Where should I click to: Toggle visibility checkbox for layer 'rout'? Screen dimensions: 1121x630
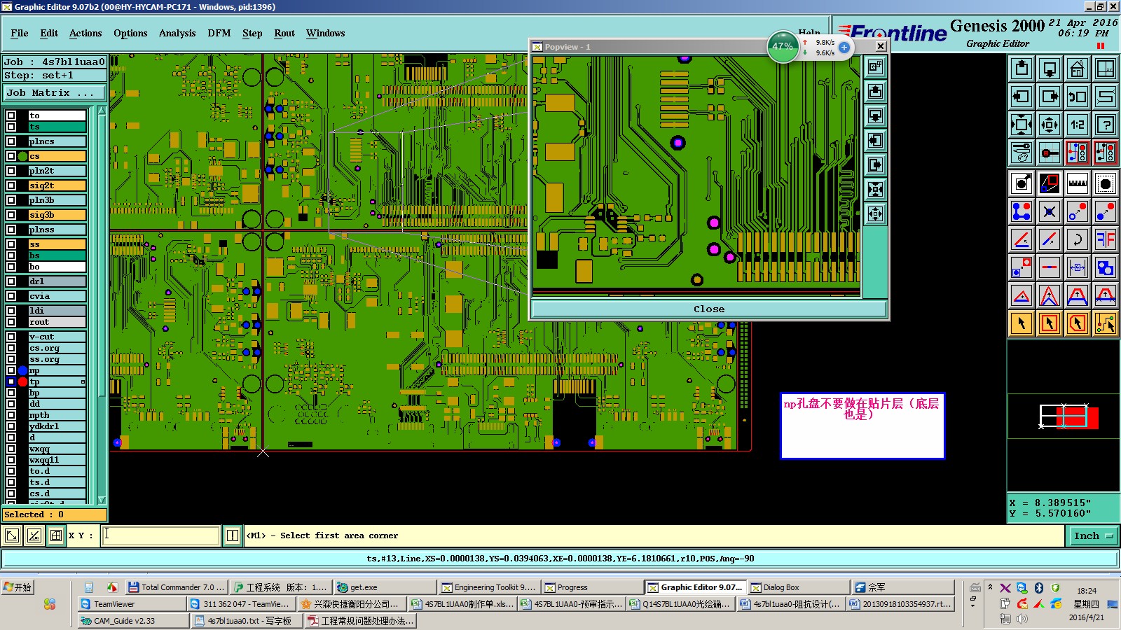11,322
